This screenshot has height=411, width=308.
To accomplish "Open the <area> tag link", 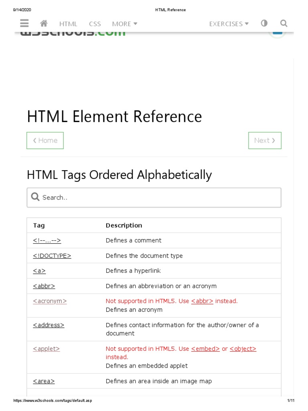I will [x=44, y=381].
